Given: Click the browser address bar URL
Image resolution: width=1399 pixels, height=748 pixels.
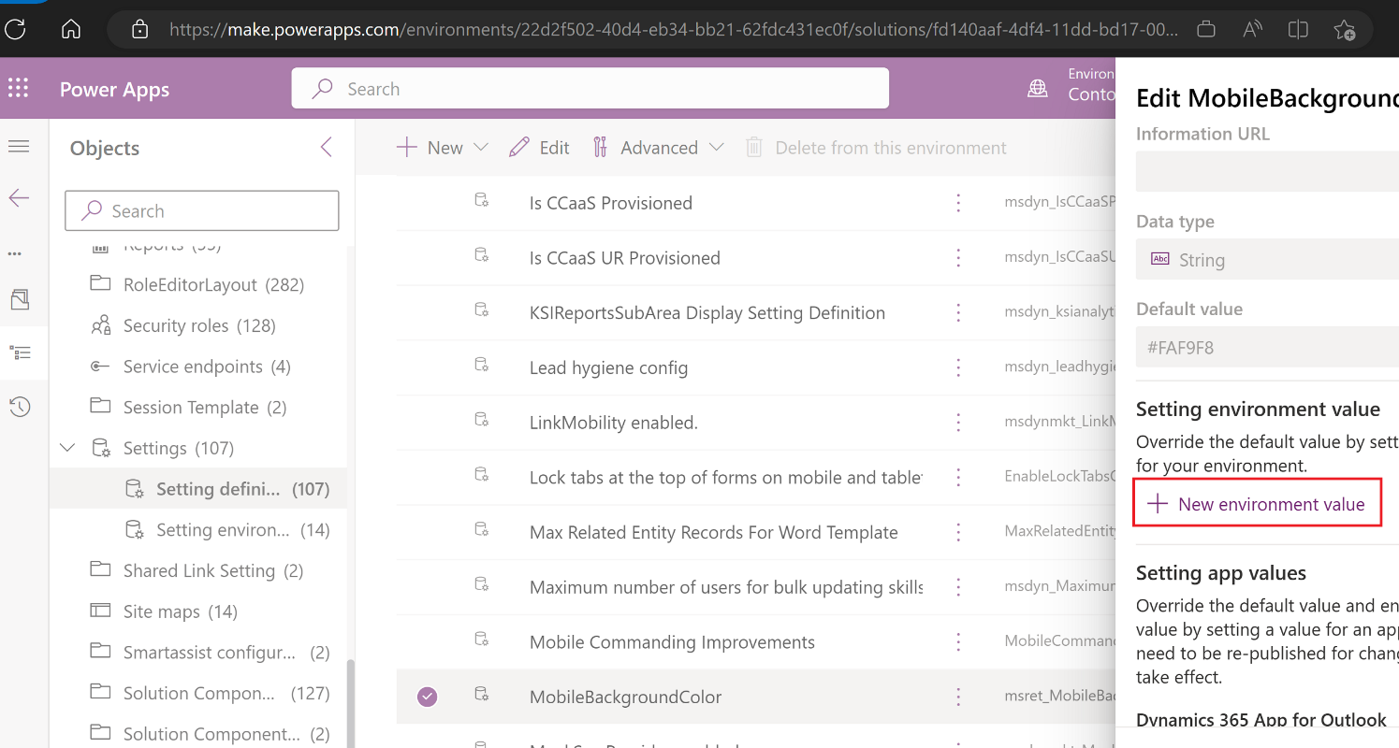Looking at the screenshot, I should point(674,30).
